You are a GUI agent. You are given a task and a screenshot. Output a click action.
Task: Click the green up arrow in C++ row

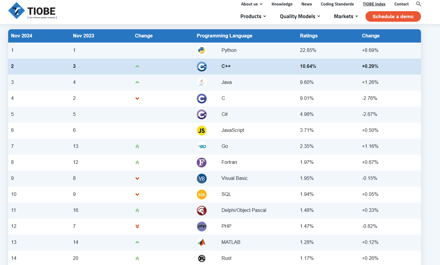tap(137, 66)
